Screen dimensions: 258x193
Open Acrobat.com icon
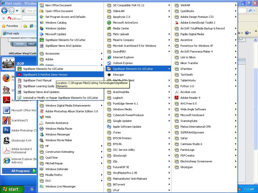pyautogui.click(x=177, y=92)
